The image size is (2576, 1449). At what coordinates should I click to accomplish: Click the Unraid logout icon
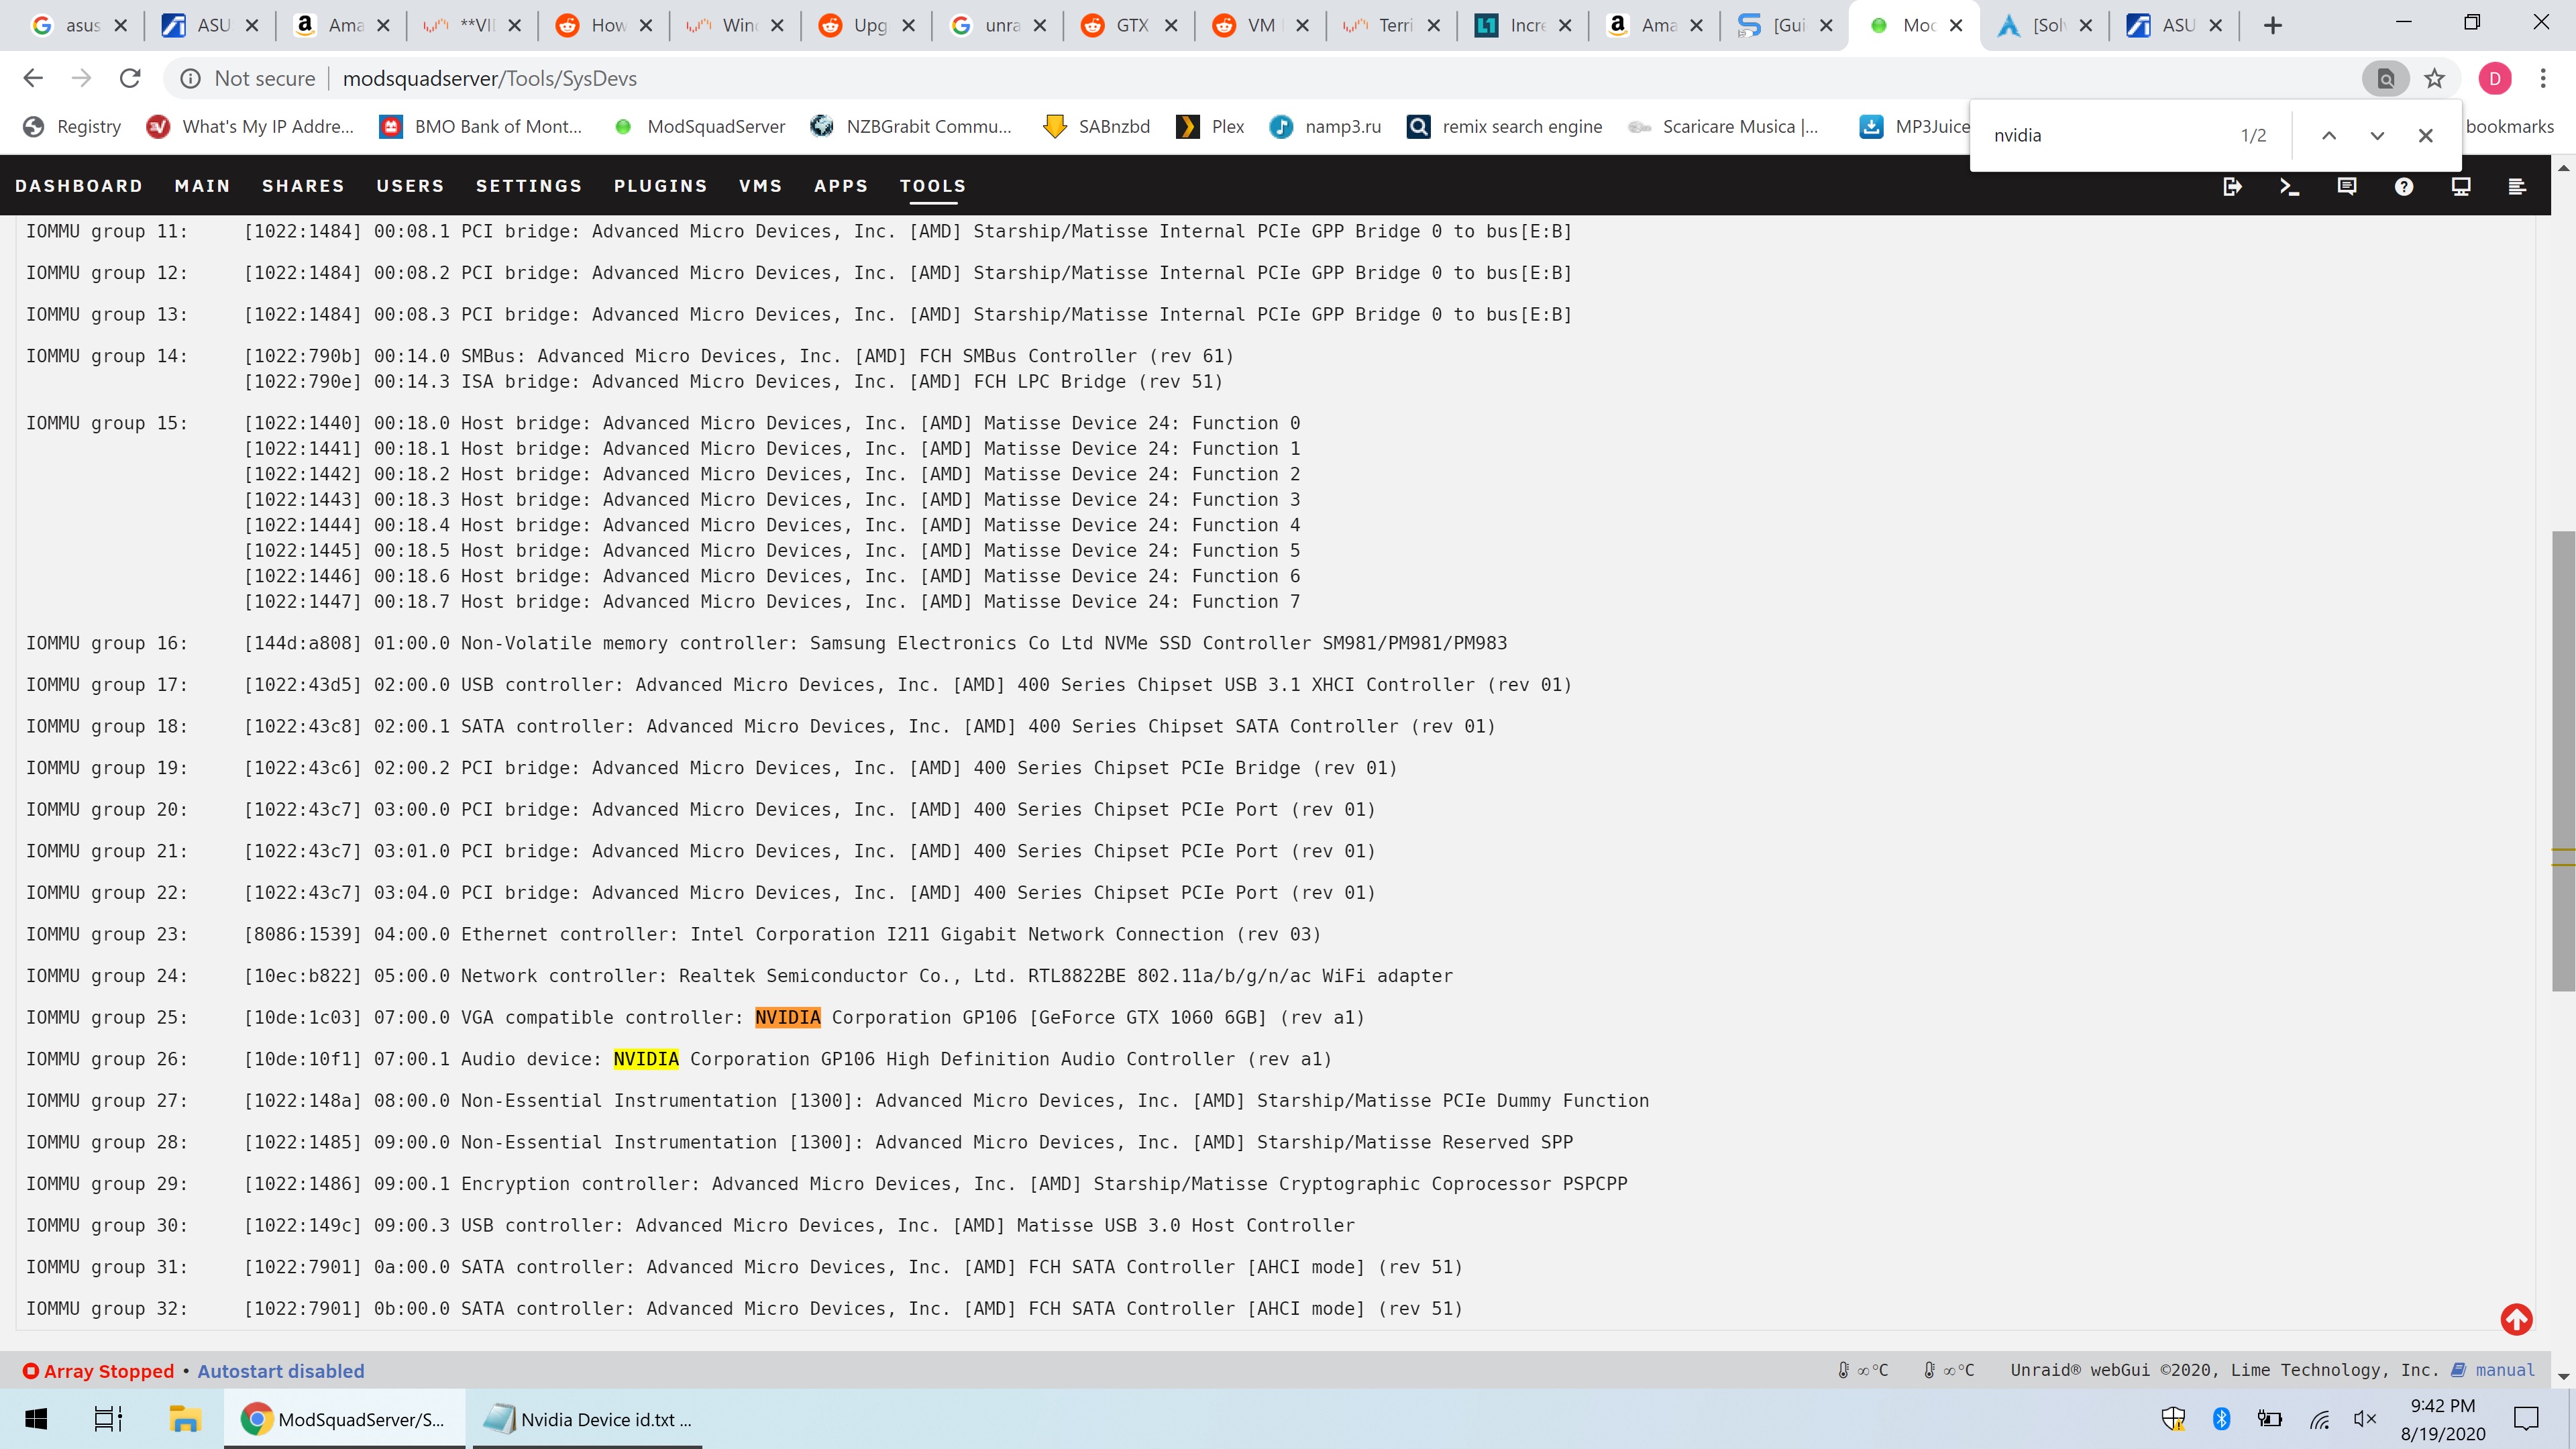[2232, 186]
